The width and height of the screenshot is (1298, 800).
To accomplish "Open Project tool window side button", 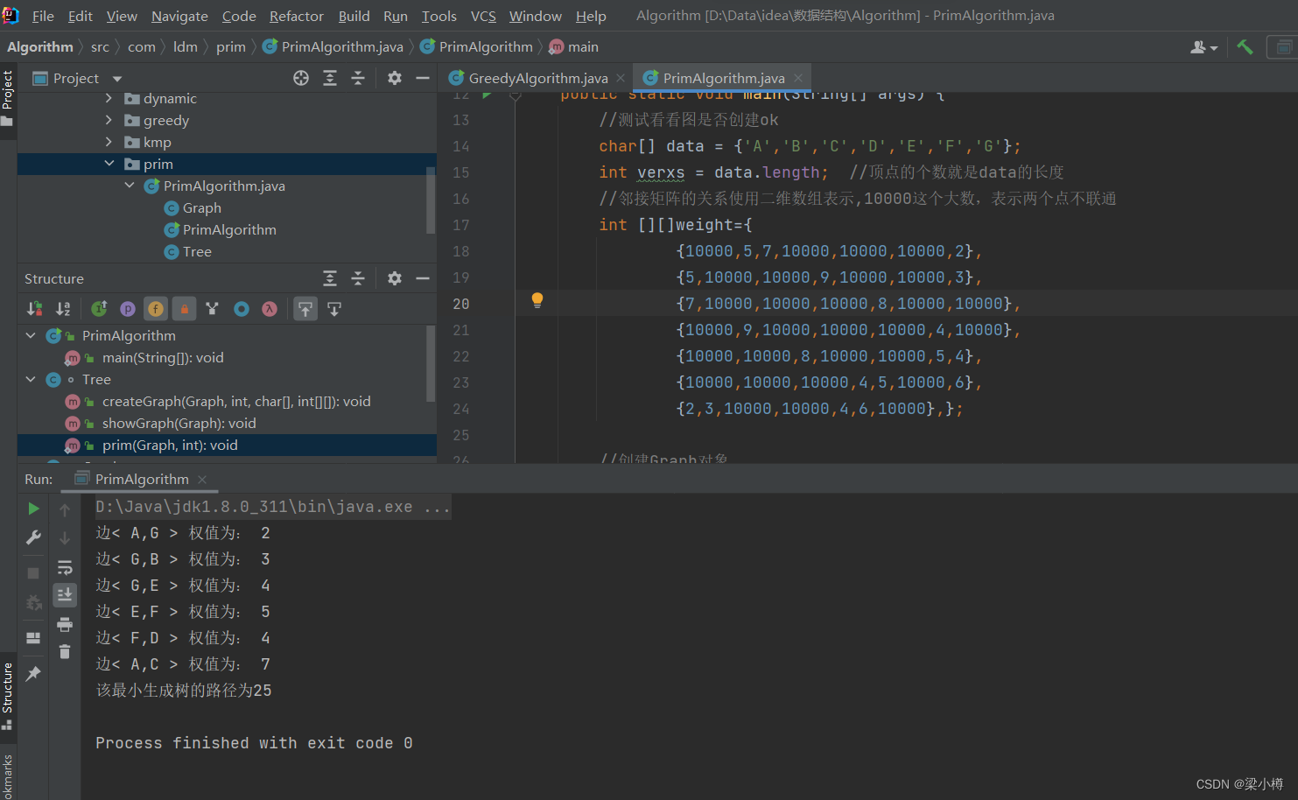I will pos(8,98).
